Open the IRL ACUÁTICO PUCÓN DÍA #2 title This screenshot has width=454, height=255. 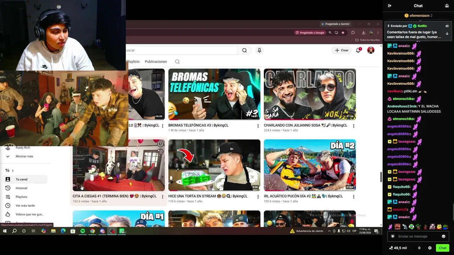303,196
